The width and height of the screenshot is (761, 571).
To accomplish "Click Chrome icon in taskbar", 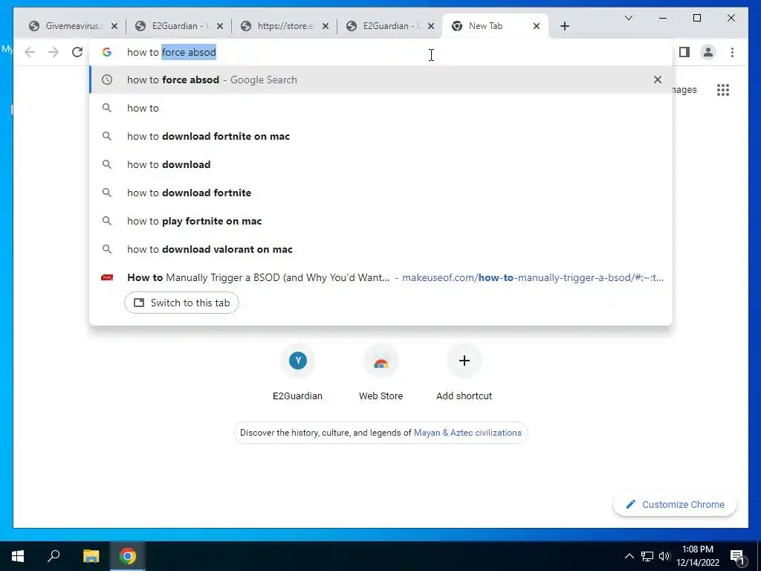I will [128, 556].
